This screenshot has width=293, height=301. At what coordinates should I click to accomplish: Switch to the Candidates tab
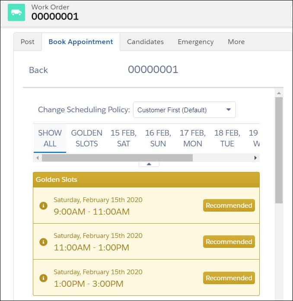click(145, 41)
